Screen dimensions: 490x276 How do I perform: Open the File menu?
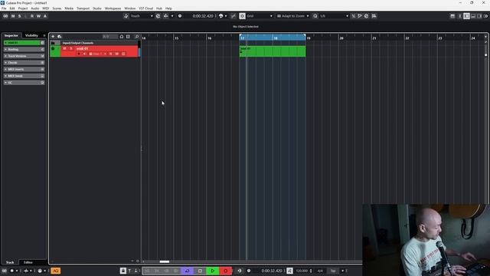pyautogui.click(x=4, y=8)
